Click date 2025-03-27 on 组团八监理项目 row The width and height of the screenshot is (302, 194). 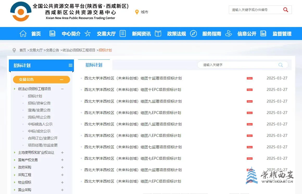[x=277, y=124]
